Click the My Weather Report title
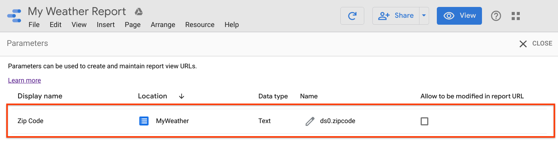The height and width of the screenshot is (152, 558). coord(77,12)
